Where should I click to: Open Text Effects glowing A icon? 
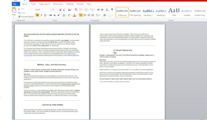pyautogui.click(x=64, y=15)
